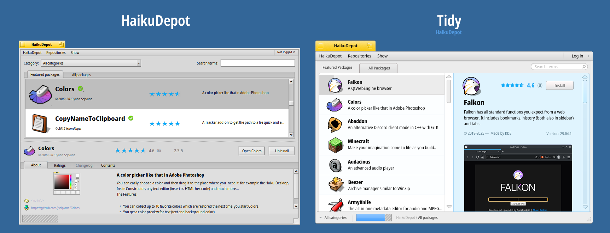Open the Repositories menu in the Tidy window
This screenshot has width=610, height=233.
[359, 56]
